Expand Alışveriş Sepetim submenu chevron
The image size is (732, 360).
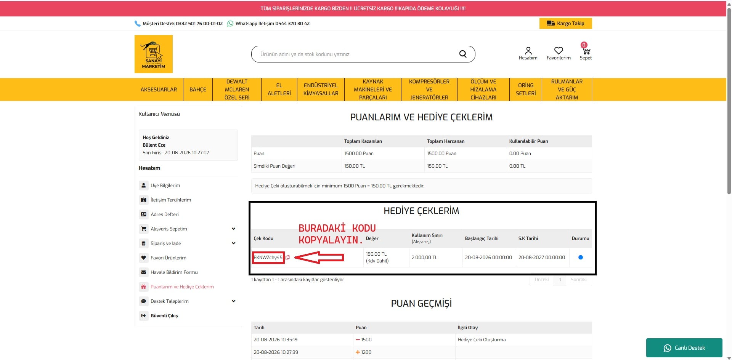[x=233, y=229]
